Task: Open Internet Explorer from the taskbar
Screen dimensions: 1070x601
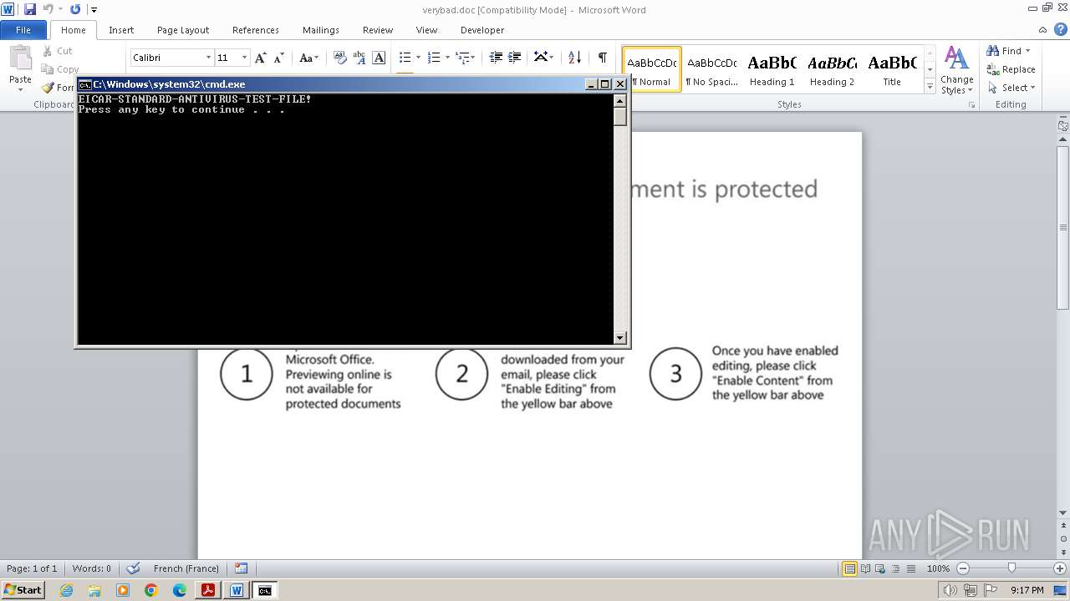Action: pyautogui.click(x=66, y=590)
